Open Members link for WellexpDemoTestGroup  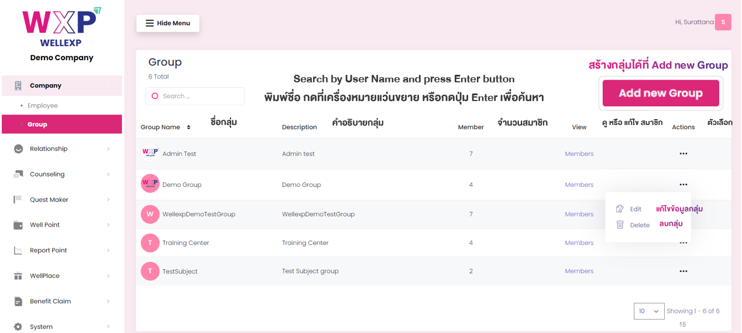pyautogui.click(x=579, y=214)
